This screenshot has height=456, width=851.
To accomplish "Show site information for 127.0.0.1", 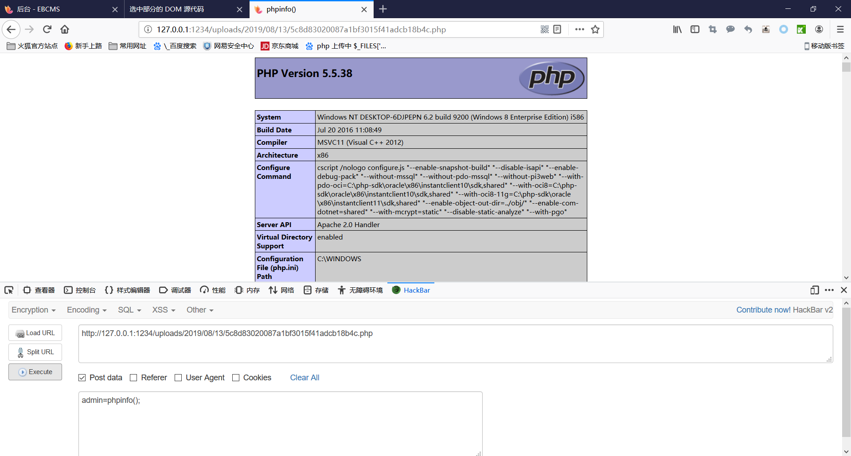I will point(148,29).
